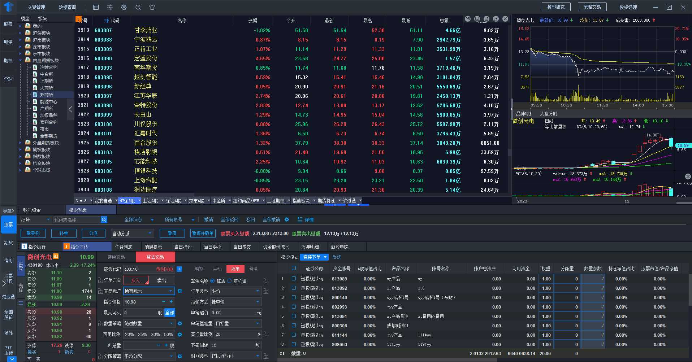692x362 pixels.
Task: Open the 批号 dropdown
Action: click(x=35, y=219)
